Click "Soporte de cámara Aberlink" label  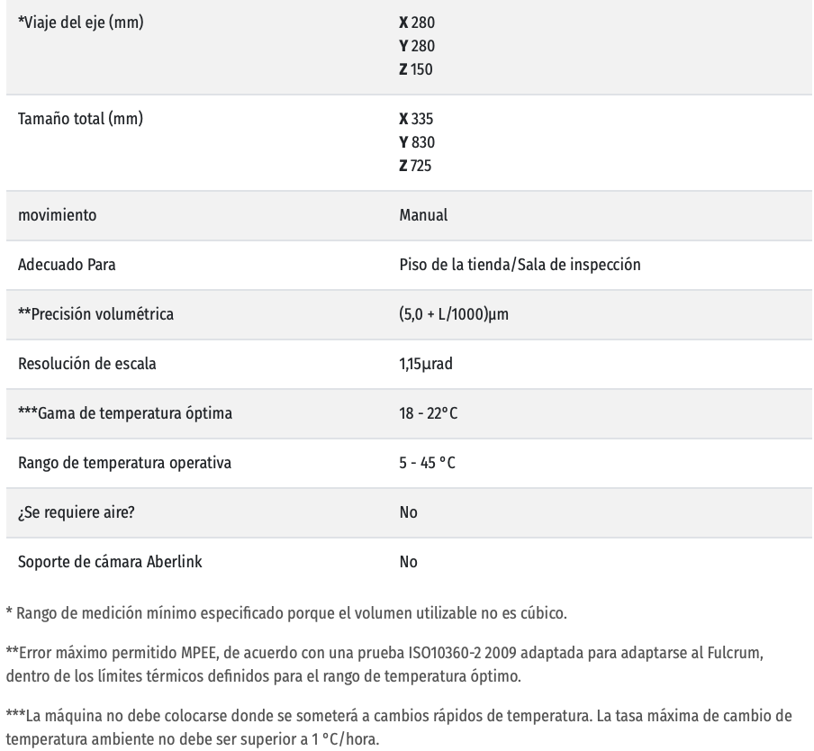click(109, 562)
